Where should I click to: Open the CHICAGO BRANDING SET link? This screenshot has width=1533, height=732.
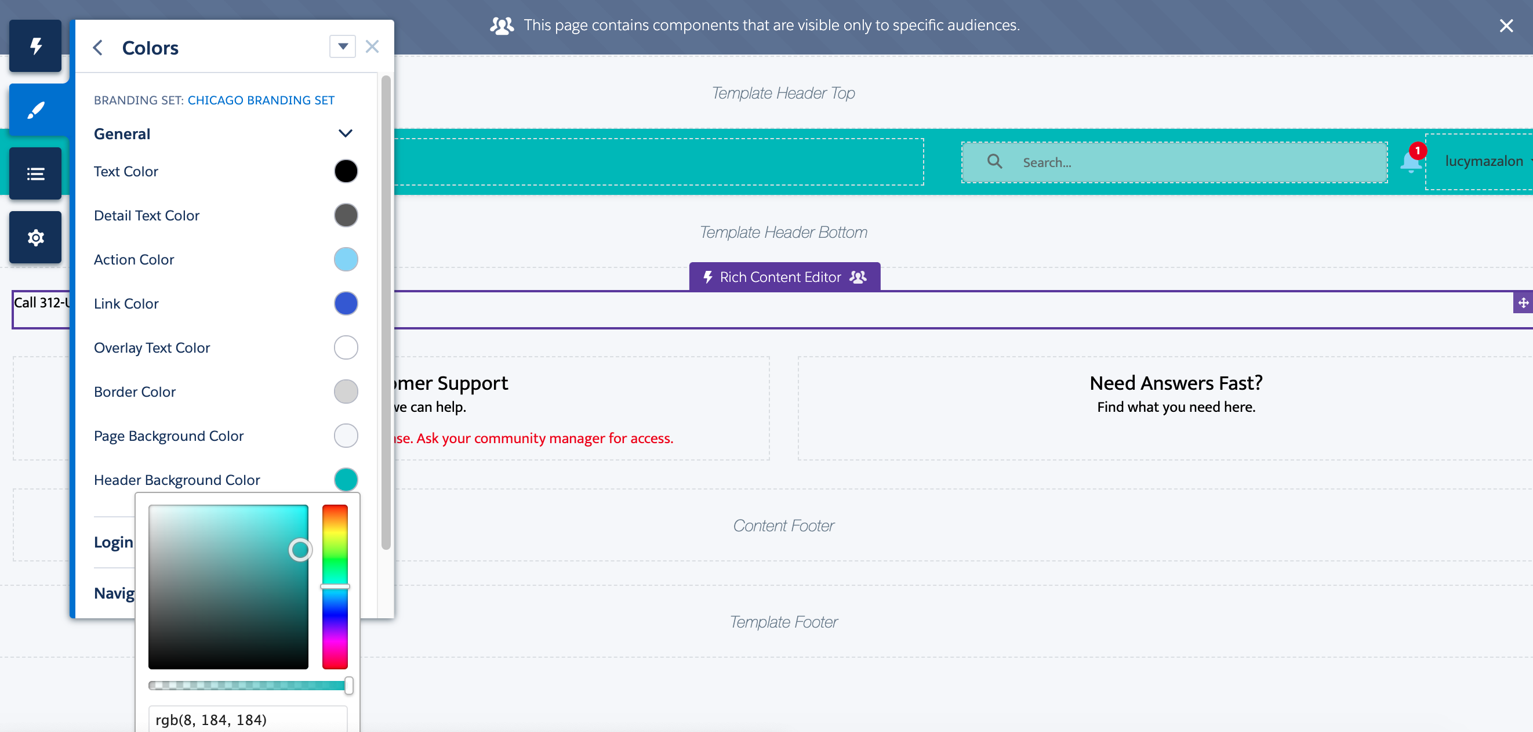pyautogui.click(x=261, y=100)
